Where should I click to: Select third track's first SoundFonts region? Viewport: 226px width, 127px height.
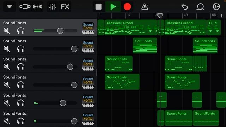pyautogui.click(x=119, y=64)
